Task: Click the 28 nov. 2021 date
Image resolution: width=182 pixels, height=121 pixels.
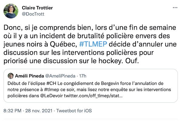Action: 39,111
